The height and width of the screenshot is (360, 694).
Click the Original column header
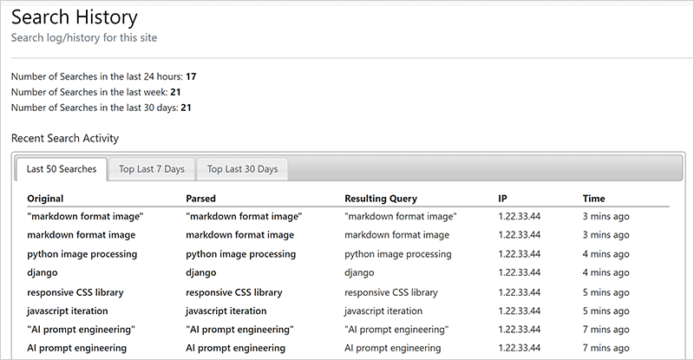[x=45, y=199]
